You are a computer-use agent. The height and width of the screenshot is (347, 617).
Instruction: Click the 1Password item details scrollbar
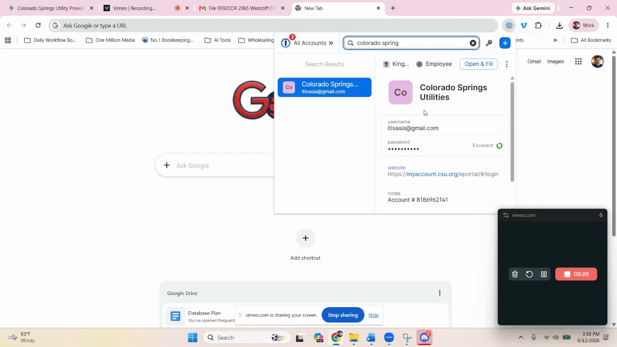(512, 131)
